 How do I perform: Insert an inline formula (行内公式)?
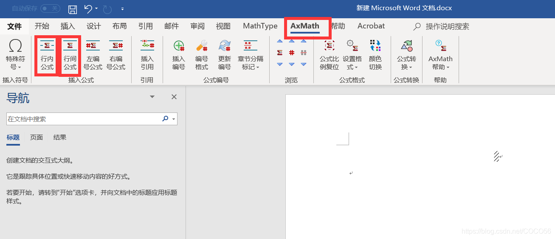pyautogui.click(x=47, y=55)
